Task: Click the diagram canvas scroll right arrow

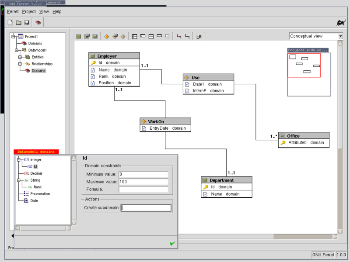Action: click(335, 237)
